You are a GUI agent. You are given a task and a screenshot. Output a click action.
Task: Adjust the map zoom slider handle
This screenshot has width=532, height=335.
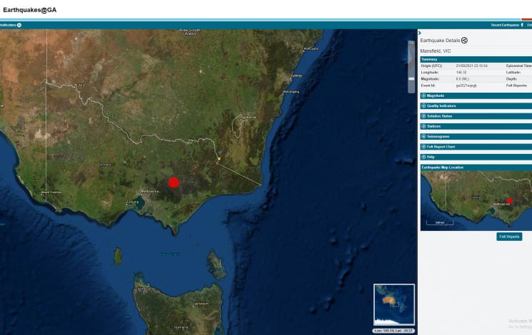point(411,78)
